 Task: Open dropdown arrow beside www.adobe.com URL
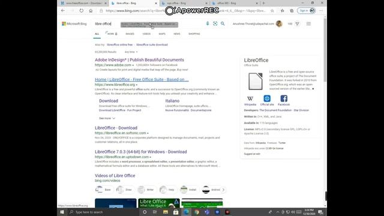click(x=133, y=65)
